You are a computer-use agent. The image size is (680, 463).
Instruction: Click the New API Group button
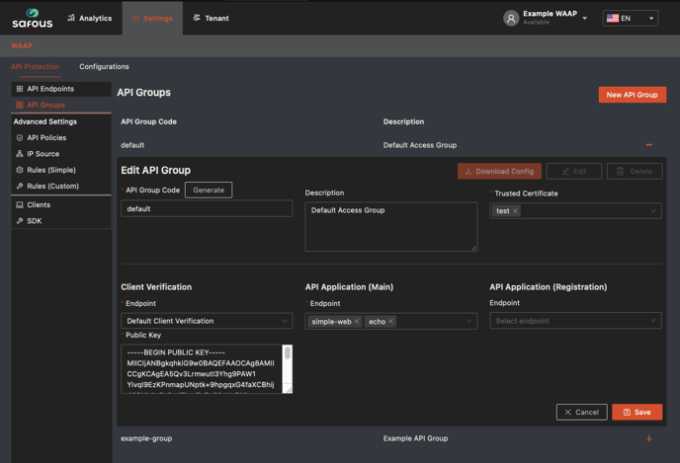[632, 95]
